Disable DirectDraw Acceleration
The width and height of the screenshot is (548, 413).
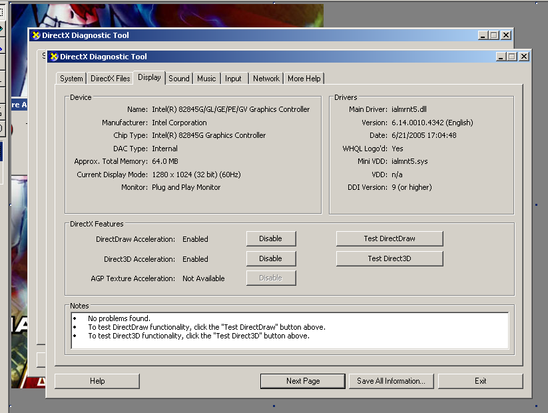click(270, 238)
